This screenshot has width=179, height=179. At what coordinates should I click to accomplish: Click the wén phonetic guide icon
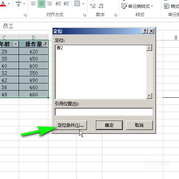coord(18,4)
